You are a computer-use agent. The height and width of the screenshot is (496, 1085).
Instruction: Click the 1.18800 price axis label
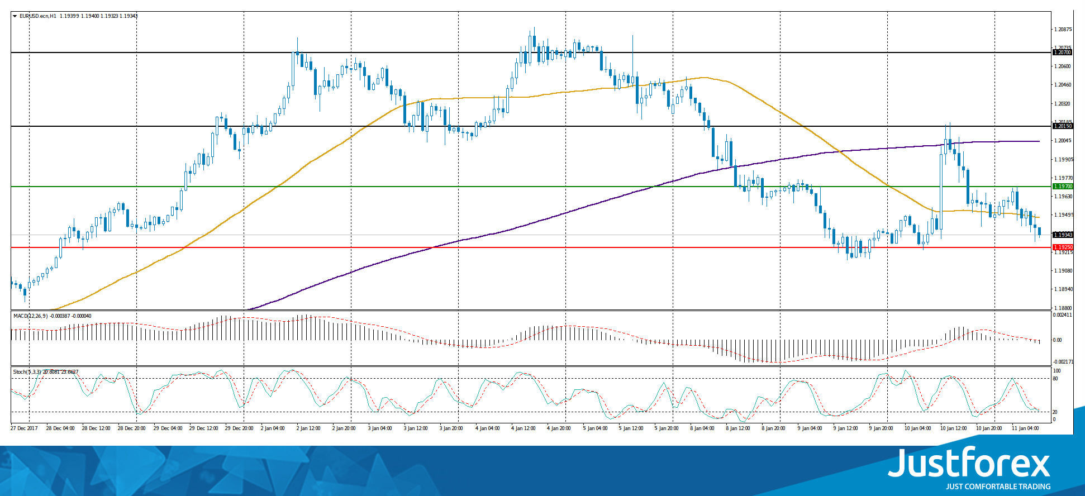point(1063,308)
